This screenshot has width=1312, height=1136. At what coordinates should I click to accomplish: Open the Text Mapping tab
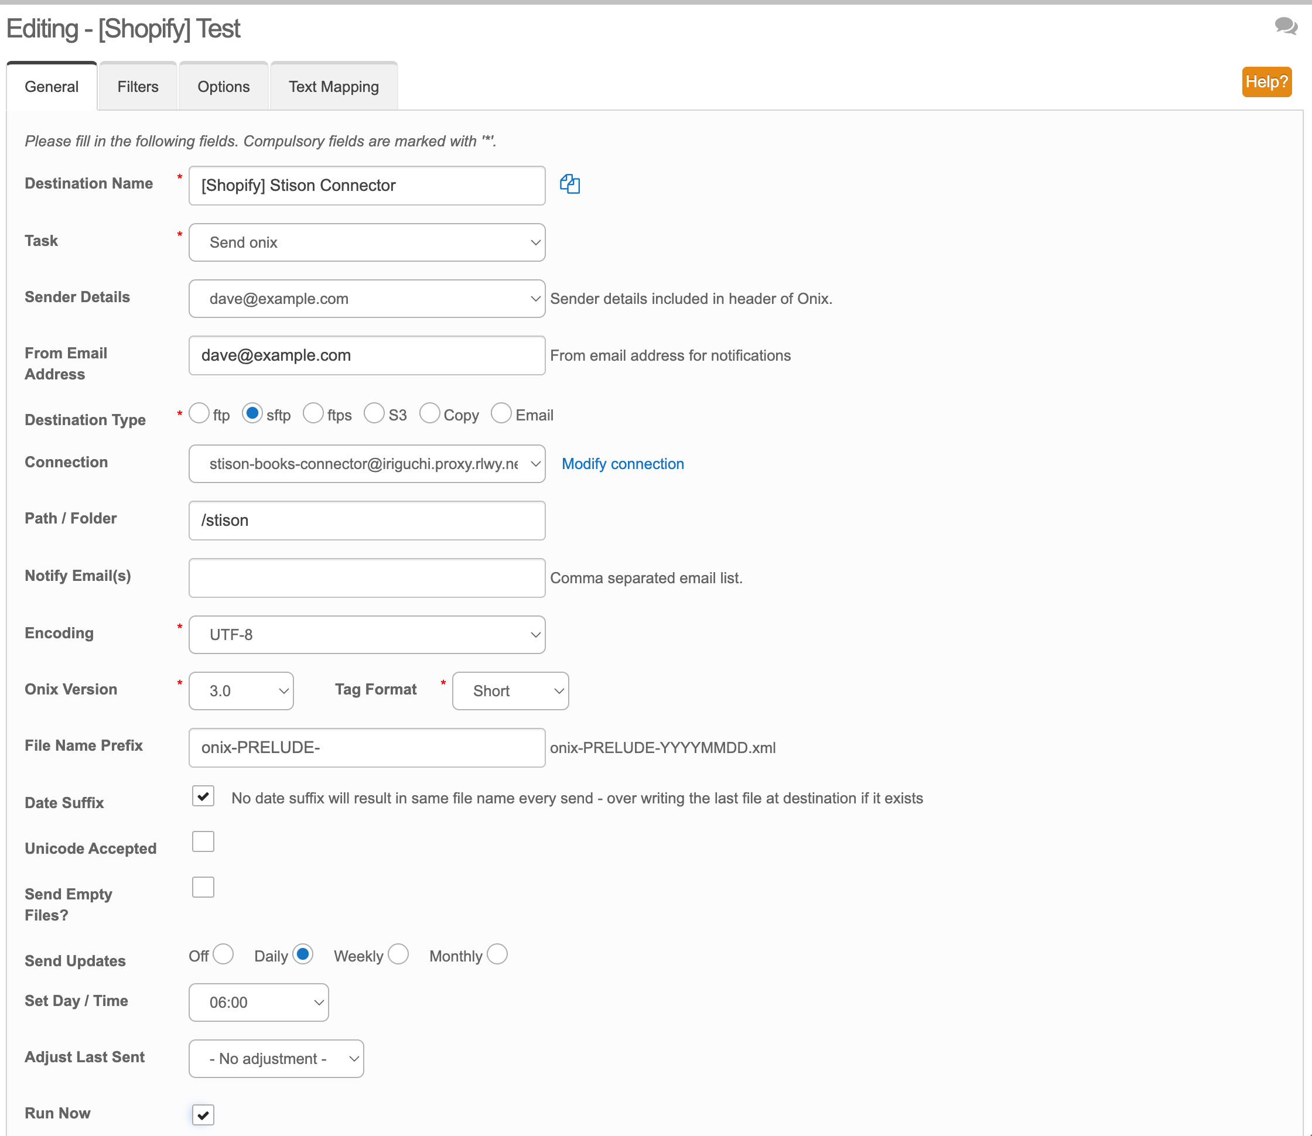tap(333, 87)
